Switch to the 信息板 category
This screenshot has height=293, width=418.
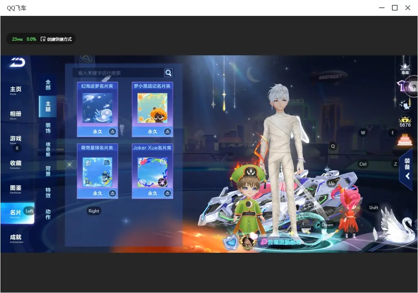(x=48, y=149)
